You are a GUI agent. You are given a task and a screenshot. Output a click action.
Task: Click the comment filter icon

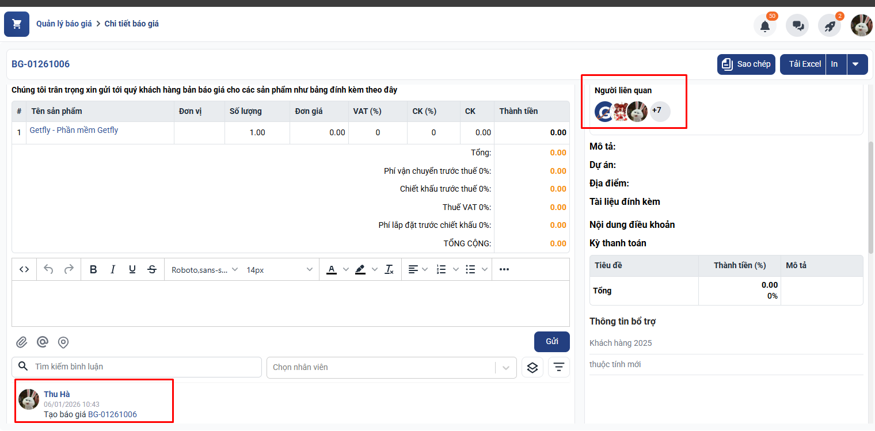[x=558, y=367]
